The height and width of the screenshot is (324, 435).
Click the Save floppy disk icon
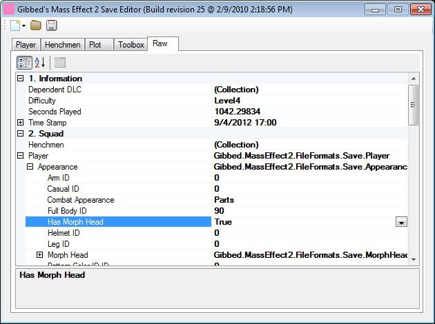[52, 26]
